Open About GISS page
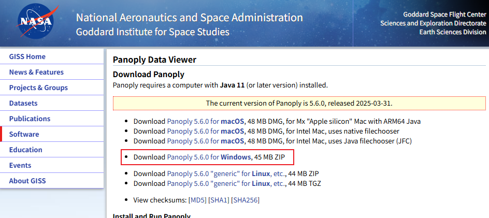The height and width of the screenshot is (218, 489). point(52,181)
